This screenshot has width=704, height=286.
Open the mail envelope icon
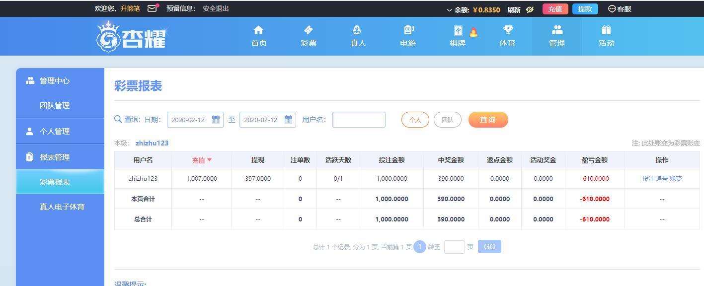152,8
